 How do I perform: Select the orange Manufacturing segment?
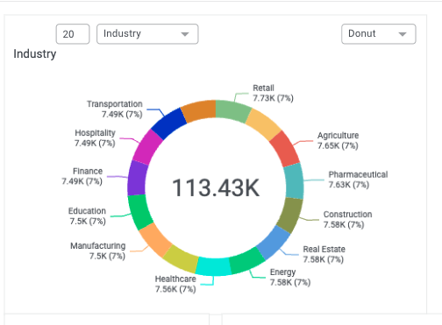pyautogui.click(x=155, y=239)
